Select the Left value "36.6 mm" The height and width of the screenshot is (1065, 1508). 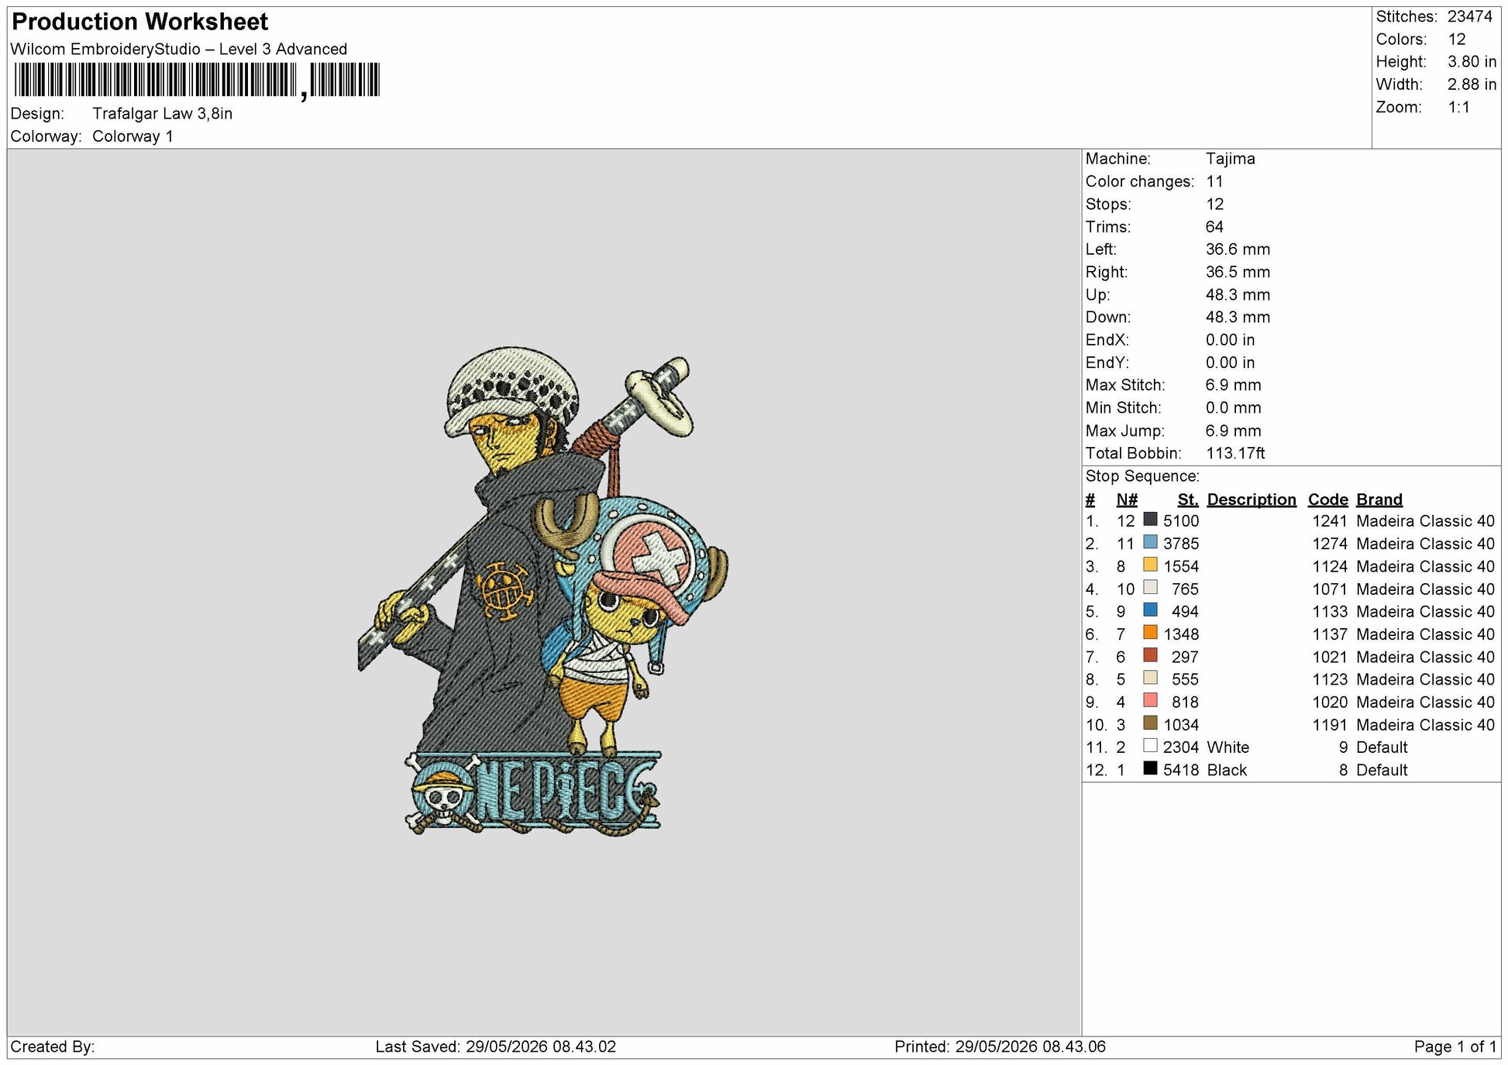click(1238, 249)
